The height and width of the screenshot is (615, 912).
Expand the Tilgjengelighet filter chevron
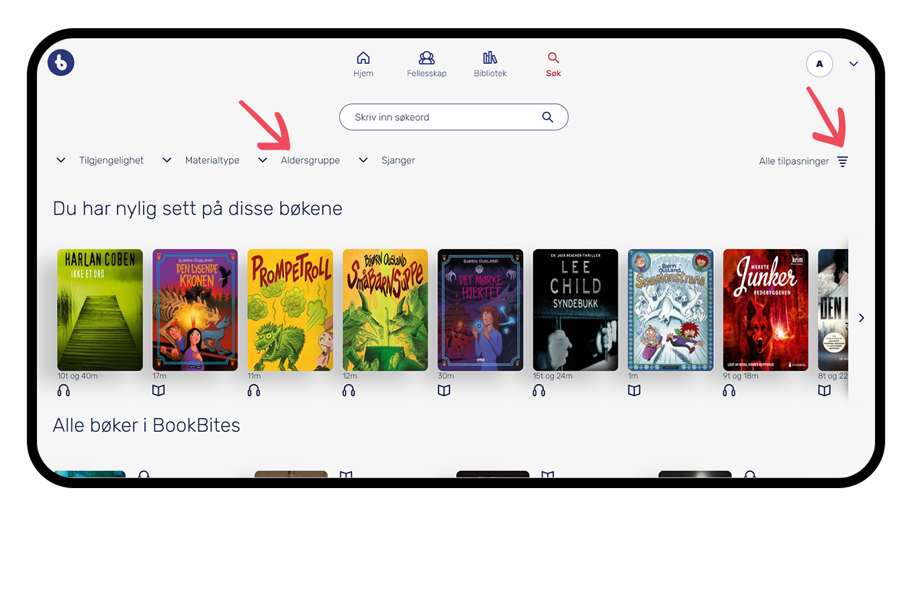click(x=61, y=160)
